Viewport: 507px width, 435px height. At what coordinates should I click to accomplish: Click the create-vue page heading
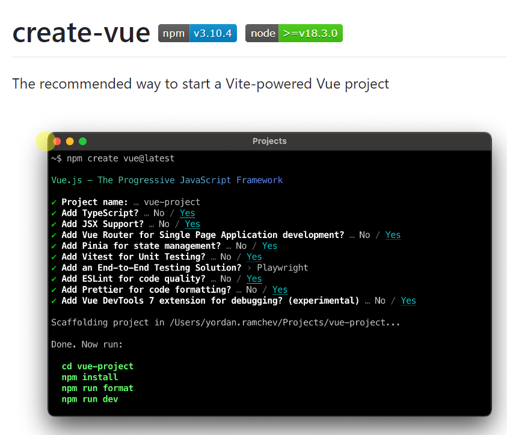pos(81,33)
